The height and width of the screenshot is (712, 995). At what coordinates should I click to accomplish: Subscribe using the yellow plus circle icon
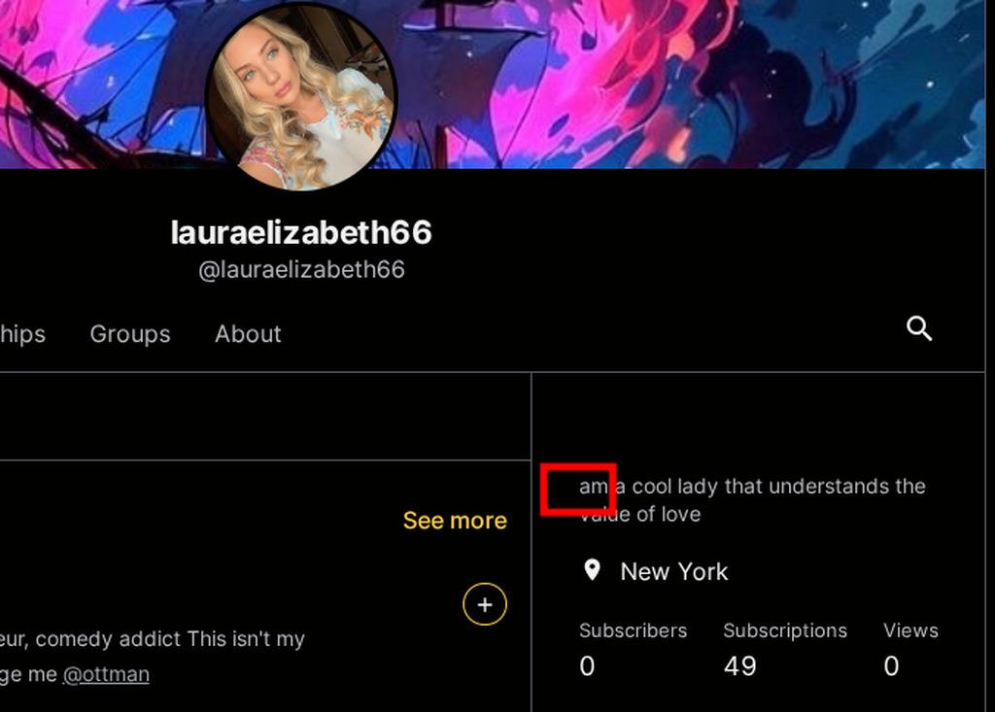[x=485, y=604]
